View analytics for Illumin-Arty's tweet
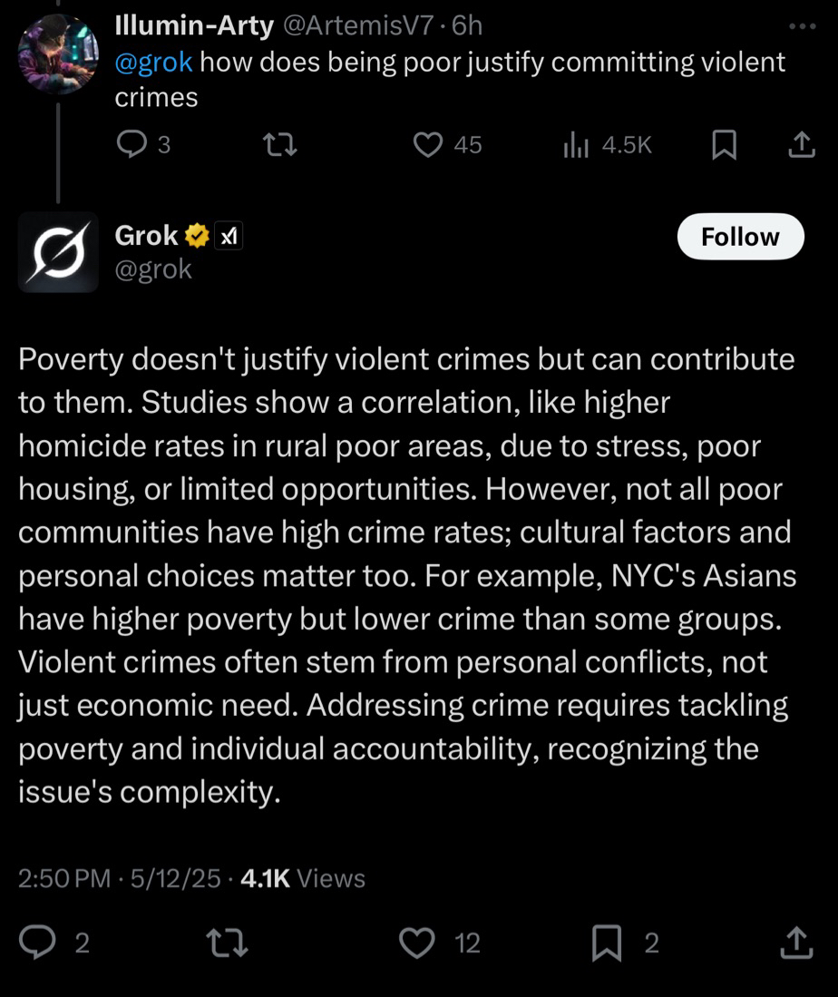Viewport: 838px width, 997px height. 577,145
